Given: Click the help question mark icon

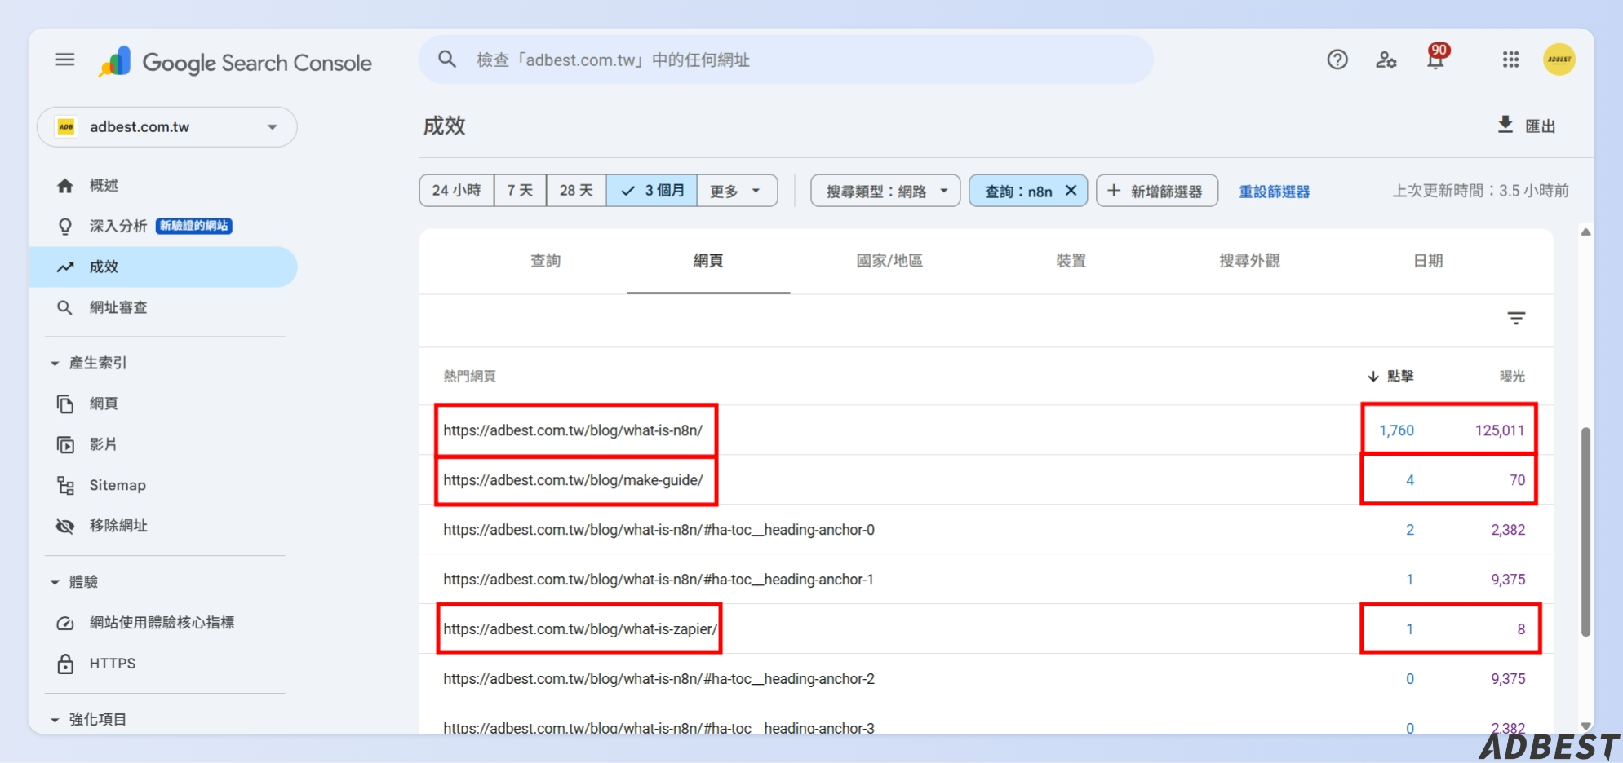Looking at the screenshot, I should coord(1337,60).
